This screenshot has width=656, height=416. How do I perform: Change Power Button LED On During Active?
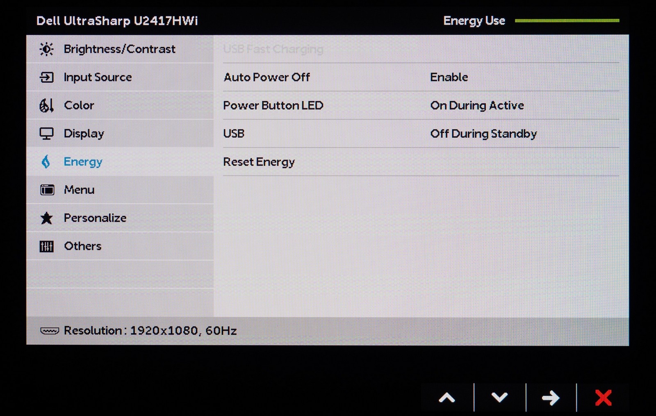click(x=477, y=105)
